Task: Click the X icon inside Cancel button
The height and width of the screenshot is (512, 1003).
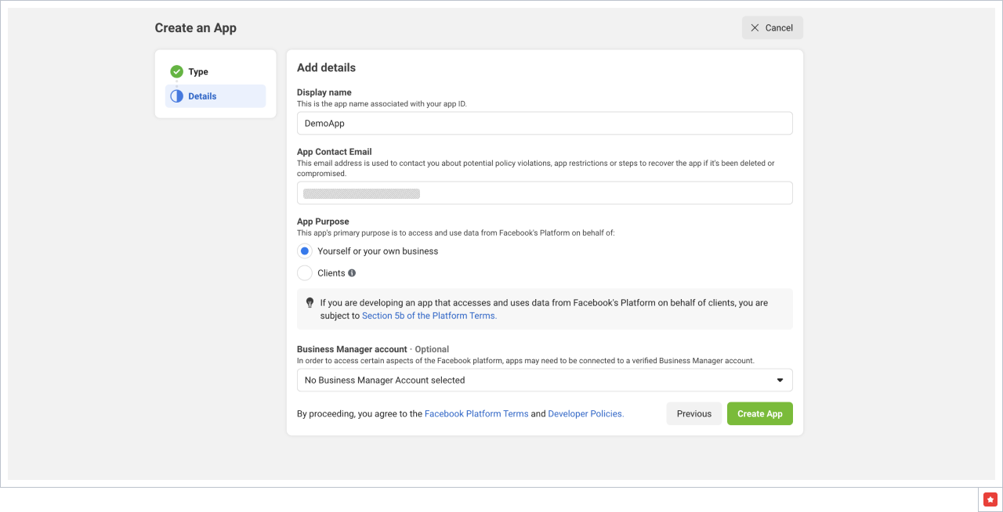Action: pyautogui.click(x=755, y=27)
